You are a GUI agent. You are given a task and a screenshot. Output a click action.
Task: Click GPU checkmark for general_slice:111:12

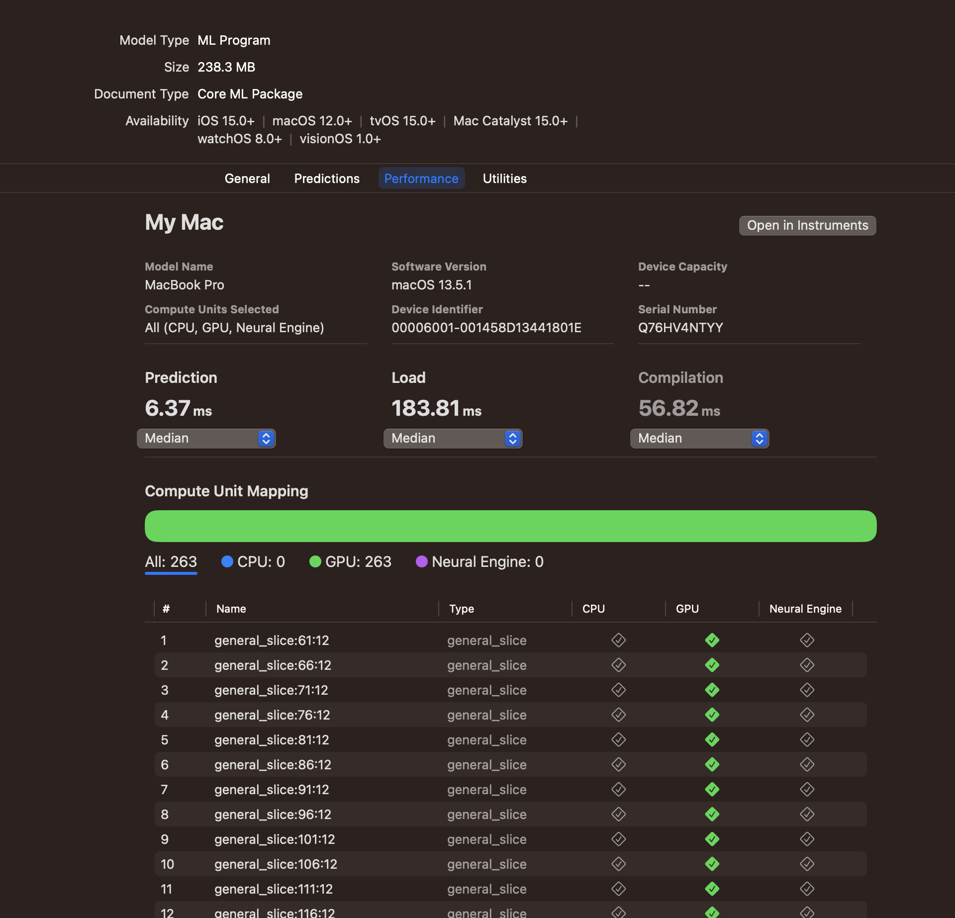[x=712, y=889]
